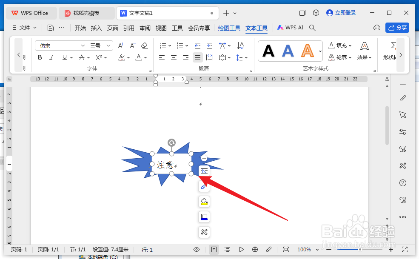Click layout options floating icon

(x=204, y=171)
